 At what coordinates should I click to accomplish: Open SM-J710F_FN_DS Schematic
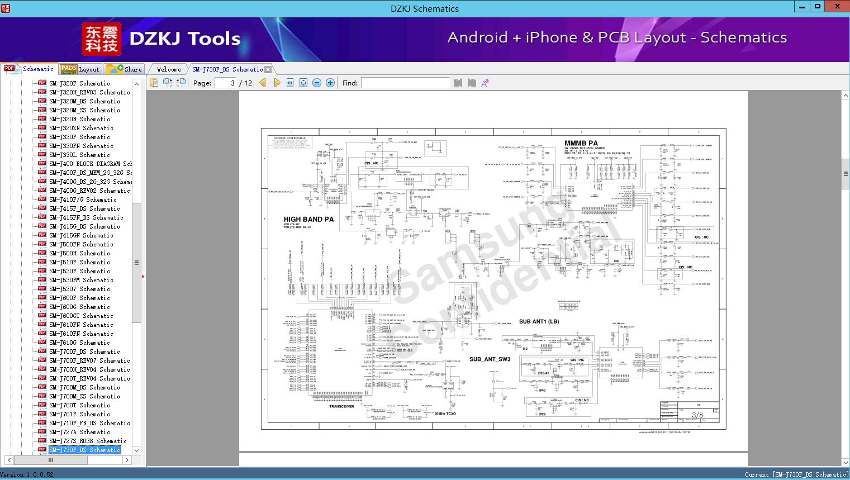[x=89, y=423]
